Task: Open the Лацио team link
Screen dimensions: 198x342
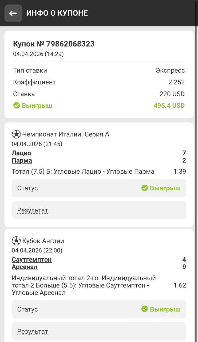Action: [x=22, y=153]
